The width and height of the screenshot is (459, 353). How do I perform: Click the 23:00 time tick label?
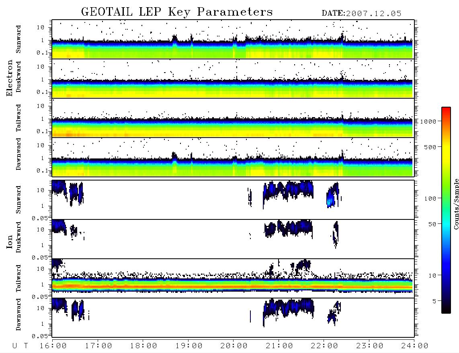click(370, 346)
